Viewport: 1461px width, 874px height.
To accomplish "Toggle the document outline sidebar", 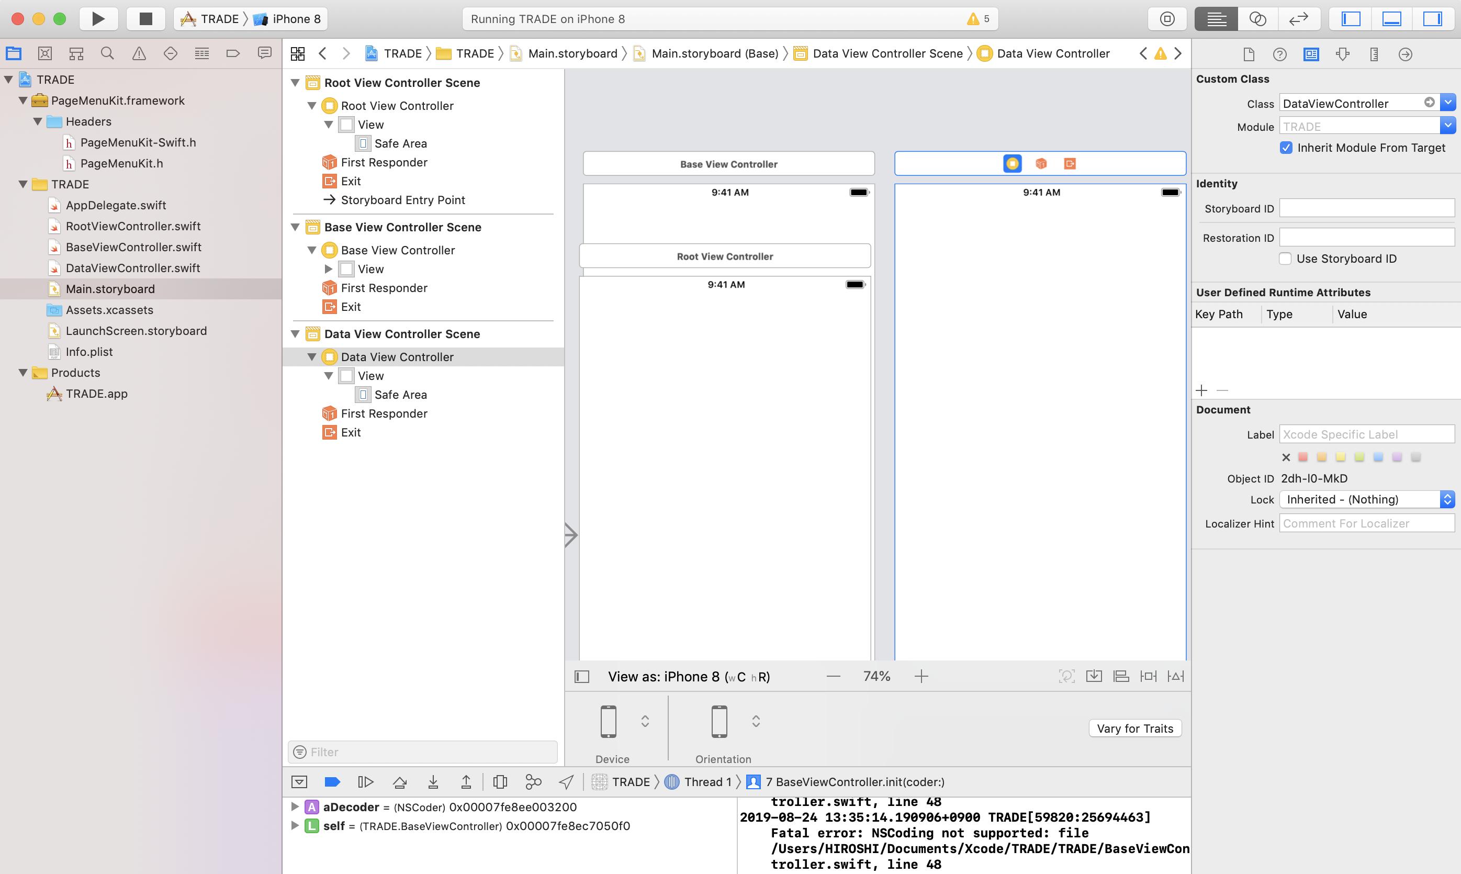I will 582,677.
